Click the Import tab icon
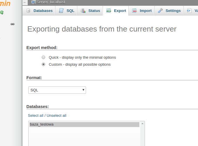The width and height of the screenshot is (198, 146). click(134, 11)
